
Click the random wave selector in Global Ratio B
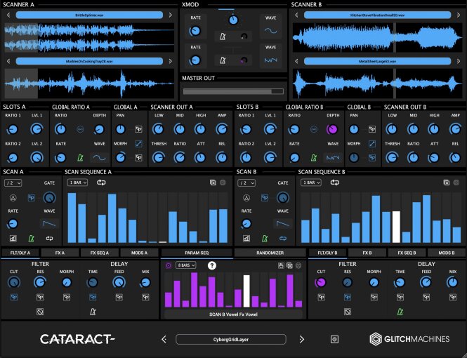tap(333, 157)
